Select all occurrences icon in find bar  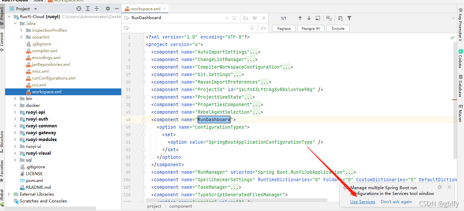point(329,18)
